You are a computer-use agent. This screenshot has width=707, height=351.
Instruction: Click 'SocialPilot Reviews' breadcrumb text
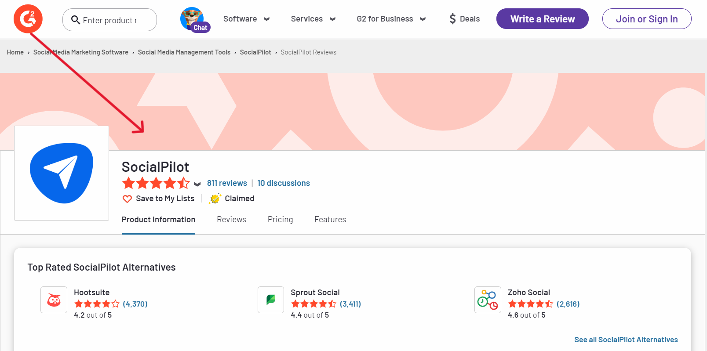tap(309, 52)
